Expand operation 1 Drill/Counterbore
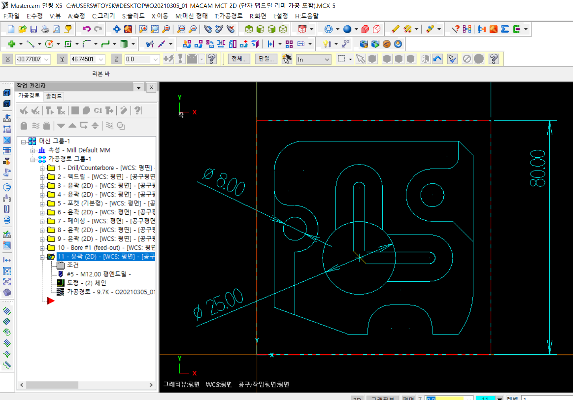 coord(42,169)
